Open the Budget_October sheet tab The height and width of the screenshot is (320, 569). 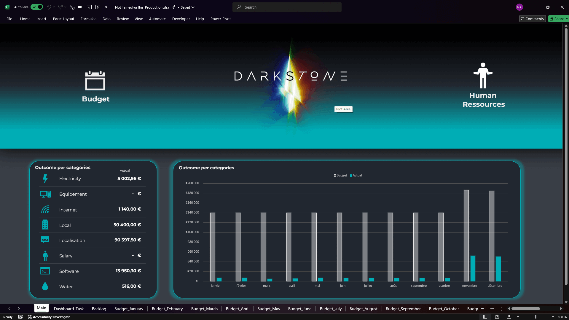[x=444, y=309]
